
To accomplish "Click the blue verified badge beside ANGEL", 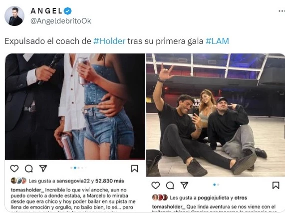I will [x=67, y=11].
